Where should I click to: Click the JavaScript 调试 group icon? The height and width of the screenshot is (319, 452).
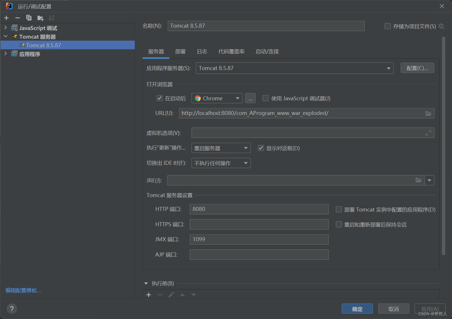(x=14, y=28)
